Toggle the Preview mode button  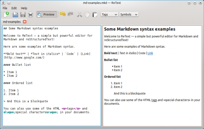click(46, 14)
